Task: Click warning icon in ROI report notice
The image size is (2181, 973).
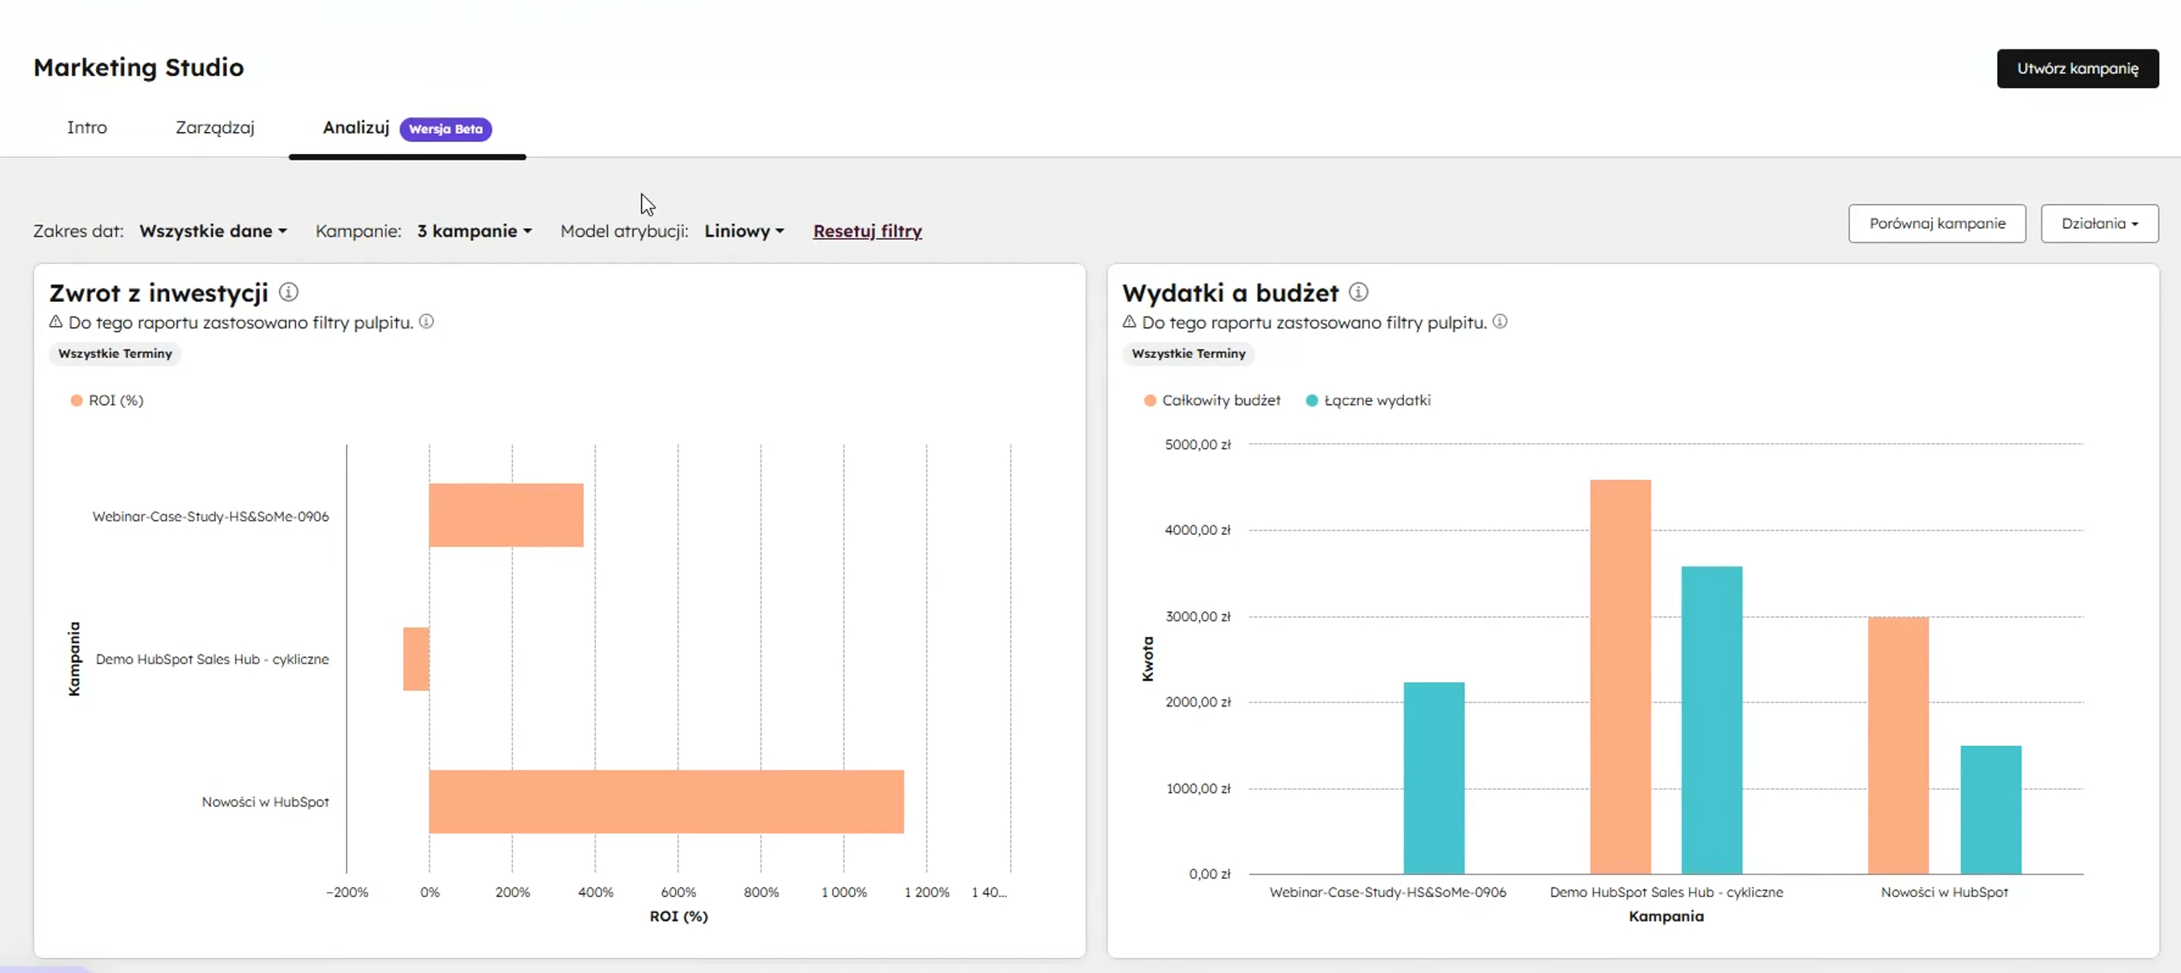Action: (x=56, y=322)
